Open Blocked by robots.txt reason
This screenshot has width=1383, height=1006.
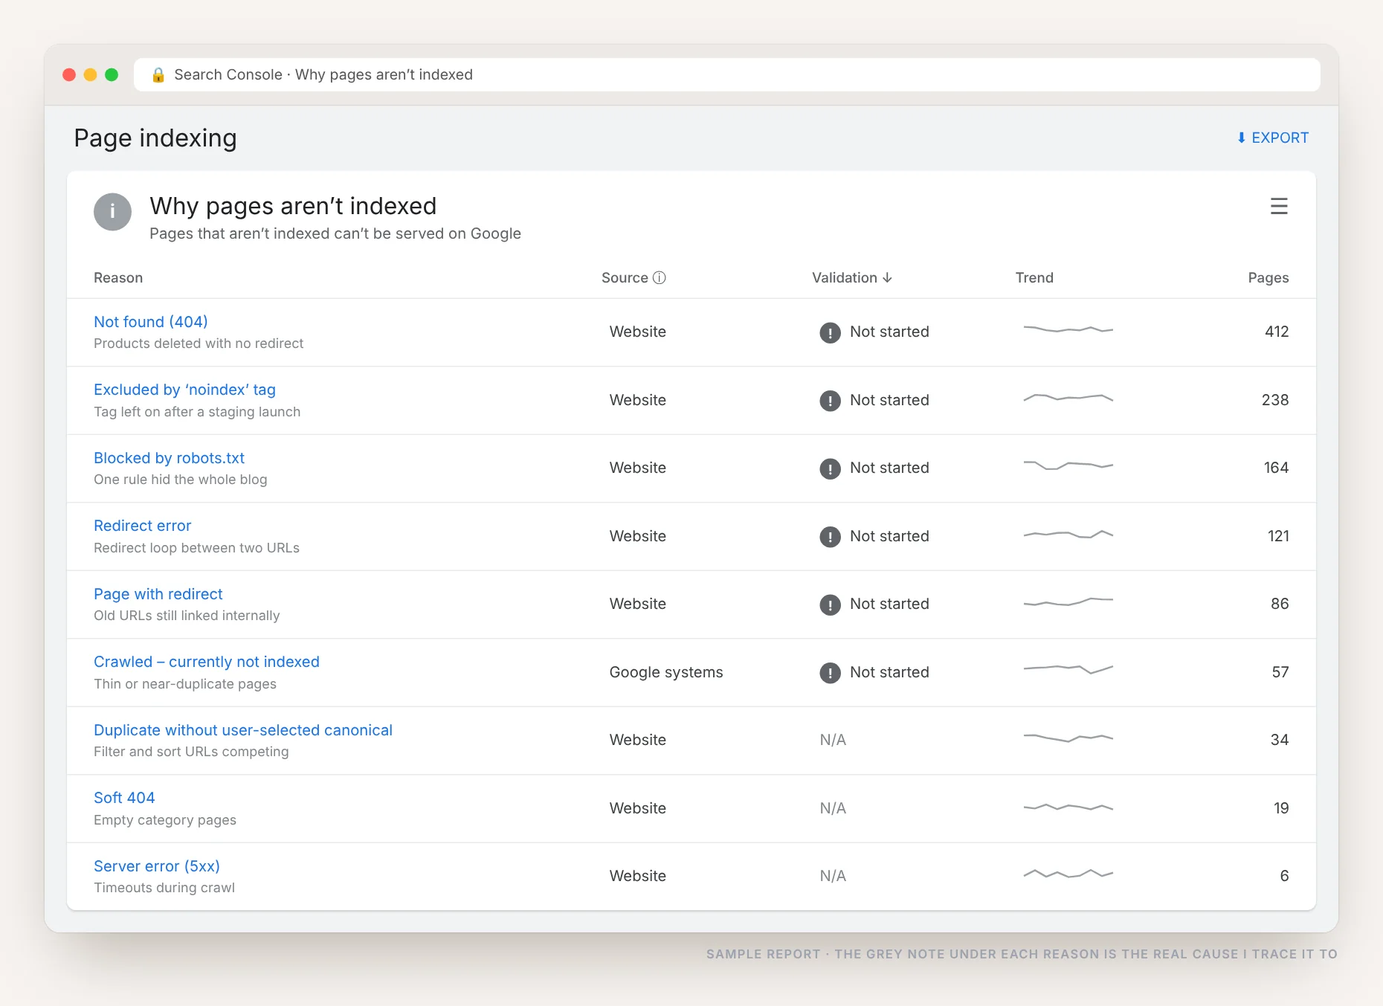click(x=169, y=458)
